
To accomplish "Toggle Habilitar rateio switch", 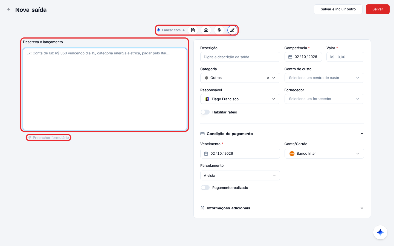I will coord(205,112).
